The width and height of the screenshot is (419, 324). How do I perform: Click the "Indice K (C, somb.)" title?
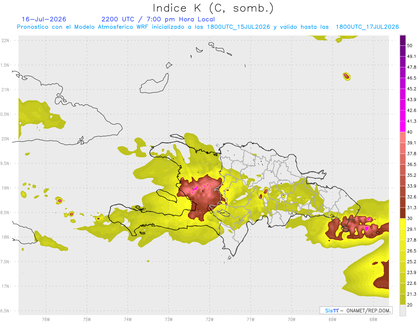(x=213, y=8)
